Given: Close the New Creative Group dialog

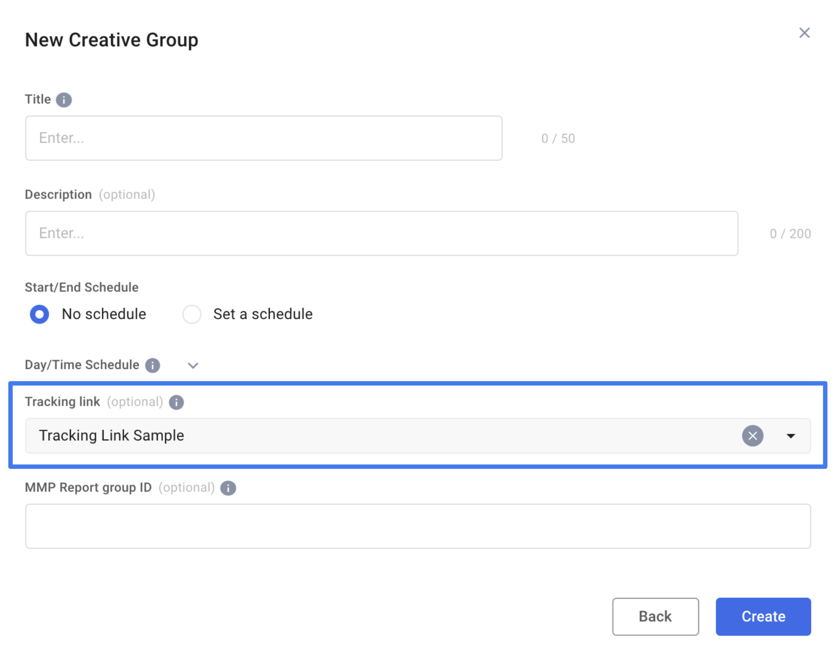Looking at the screenshot, I should [x=804, y=33].
